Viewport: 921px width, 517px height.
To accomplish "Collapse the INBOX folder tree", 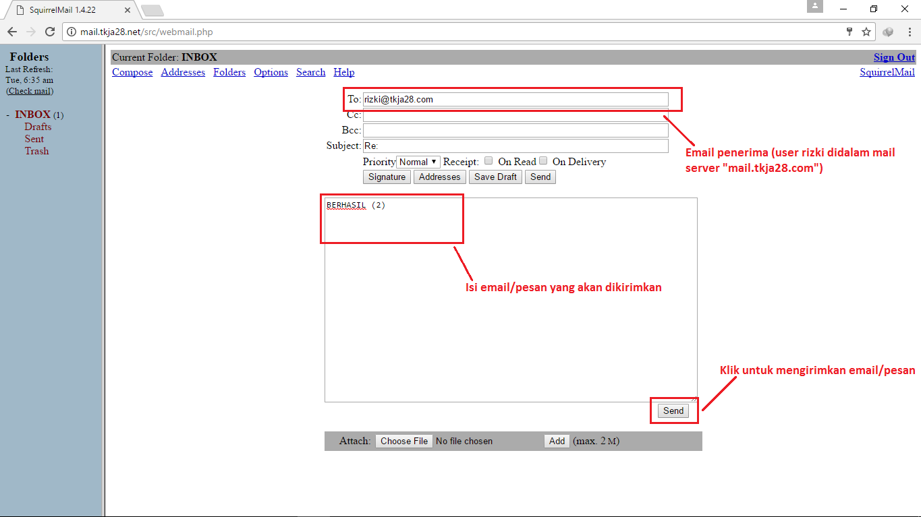I will coord(8,114).
